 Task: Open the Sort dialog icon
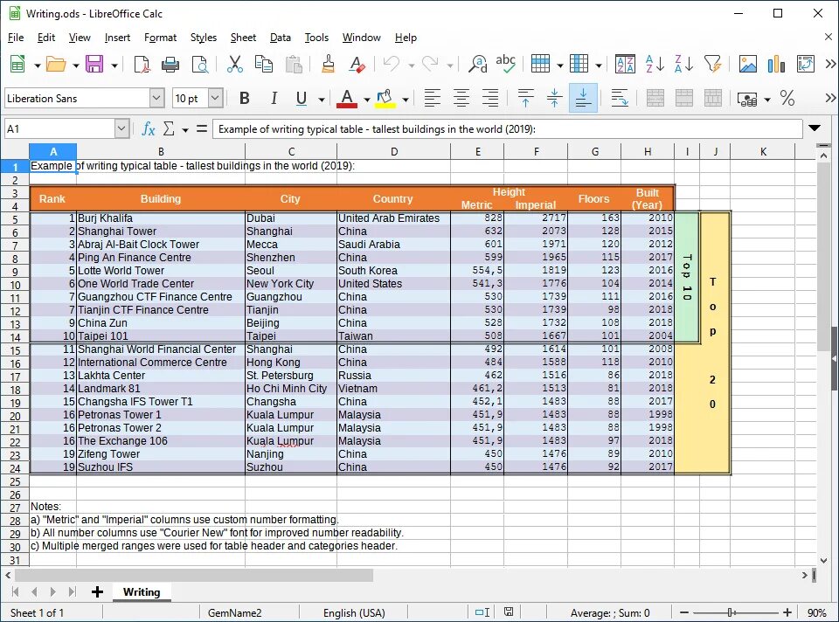(x=625, y=65)
